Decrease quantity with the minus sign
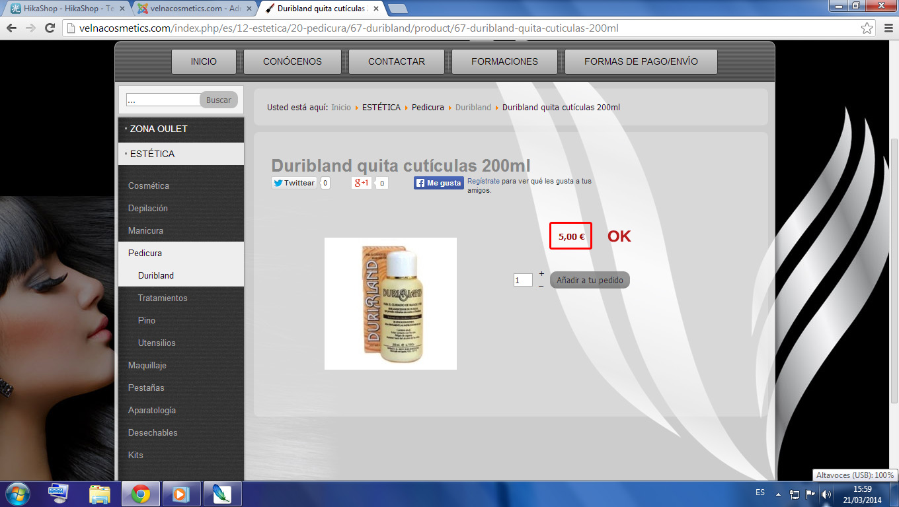 click(541, 287)
